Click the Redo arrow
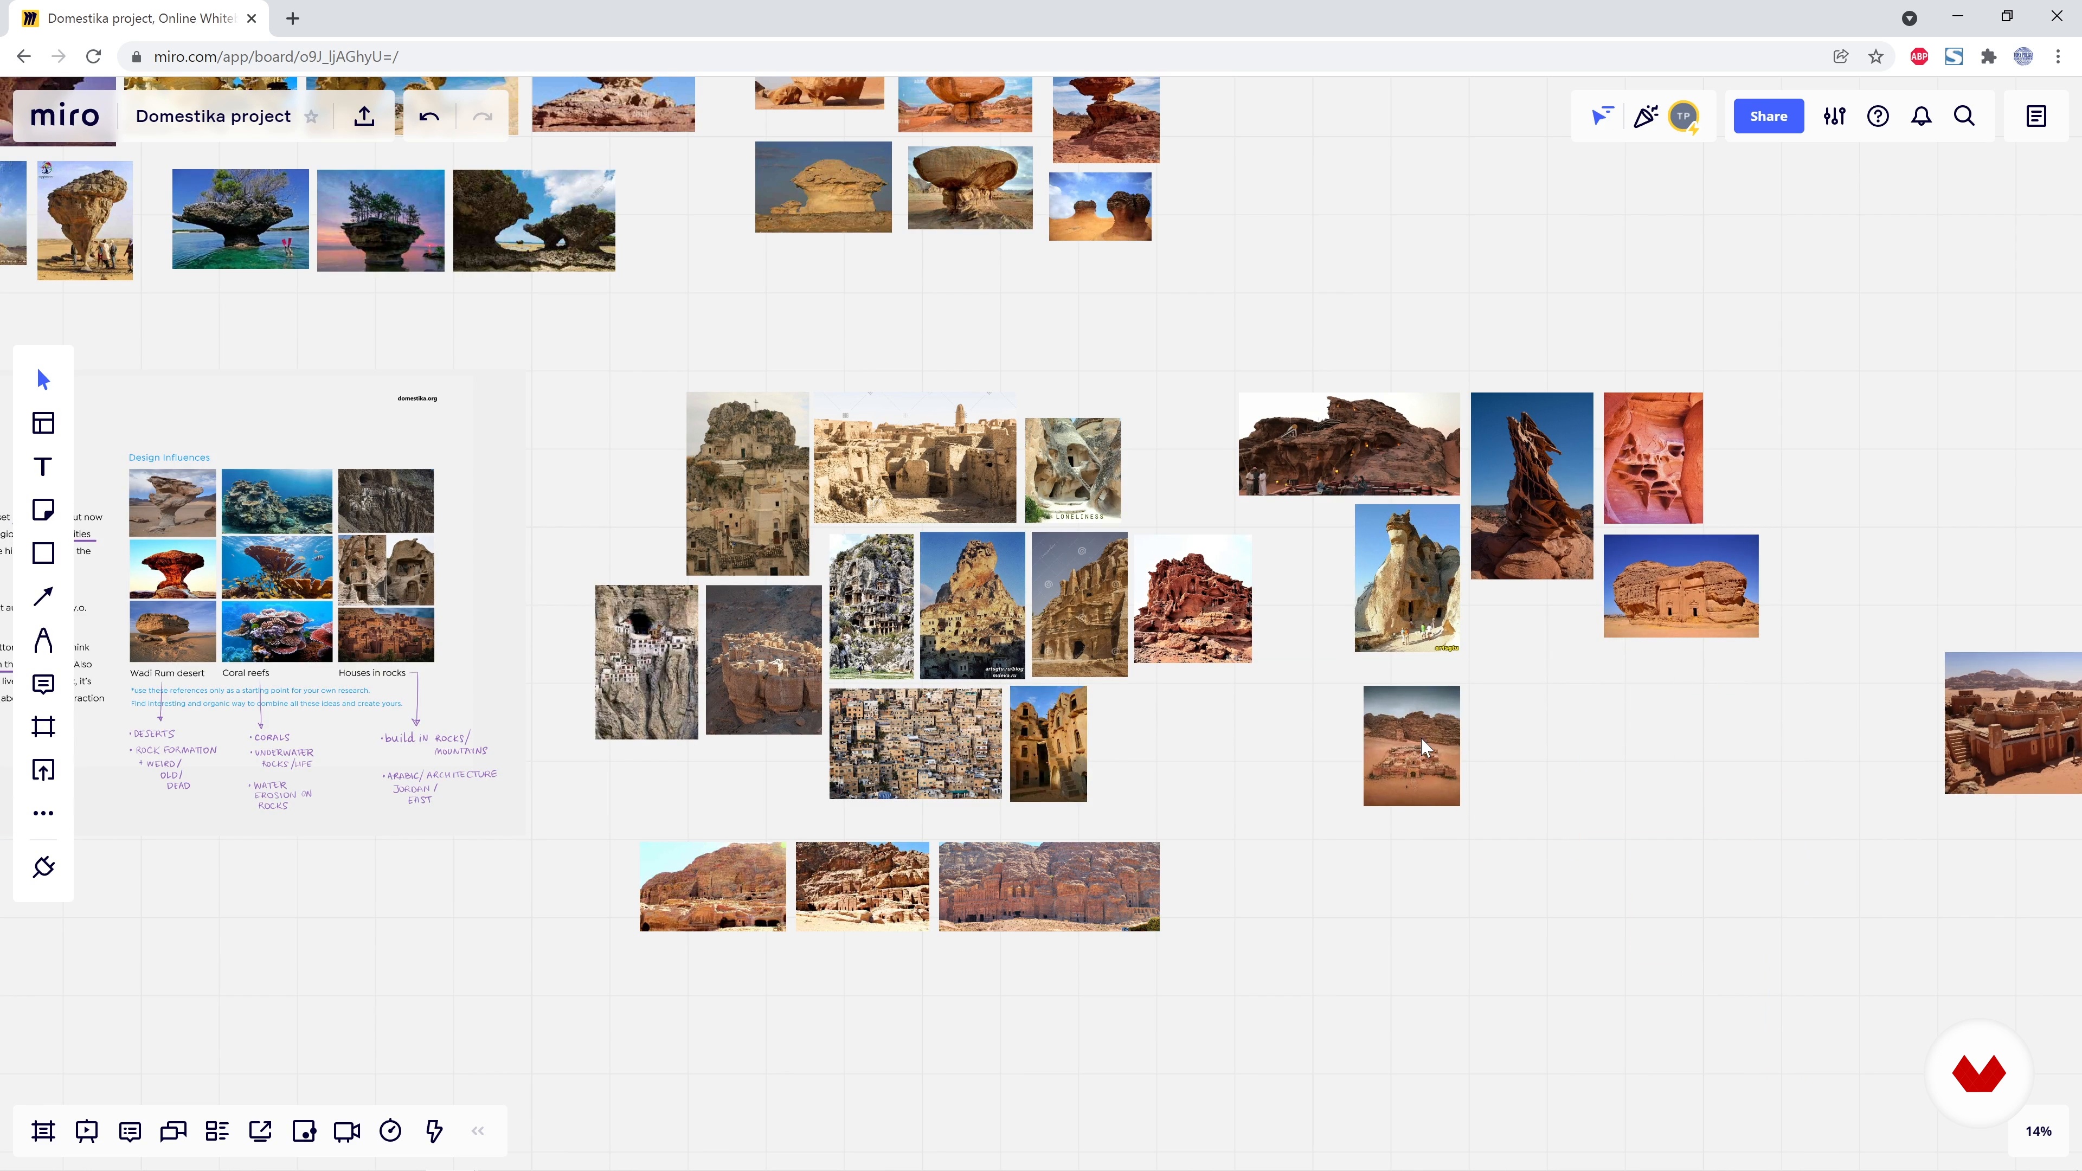 pos(483,117)
